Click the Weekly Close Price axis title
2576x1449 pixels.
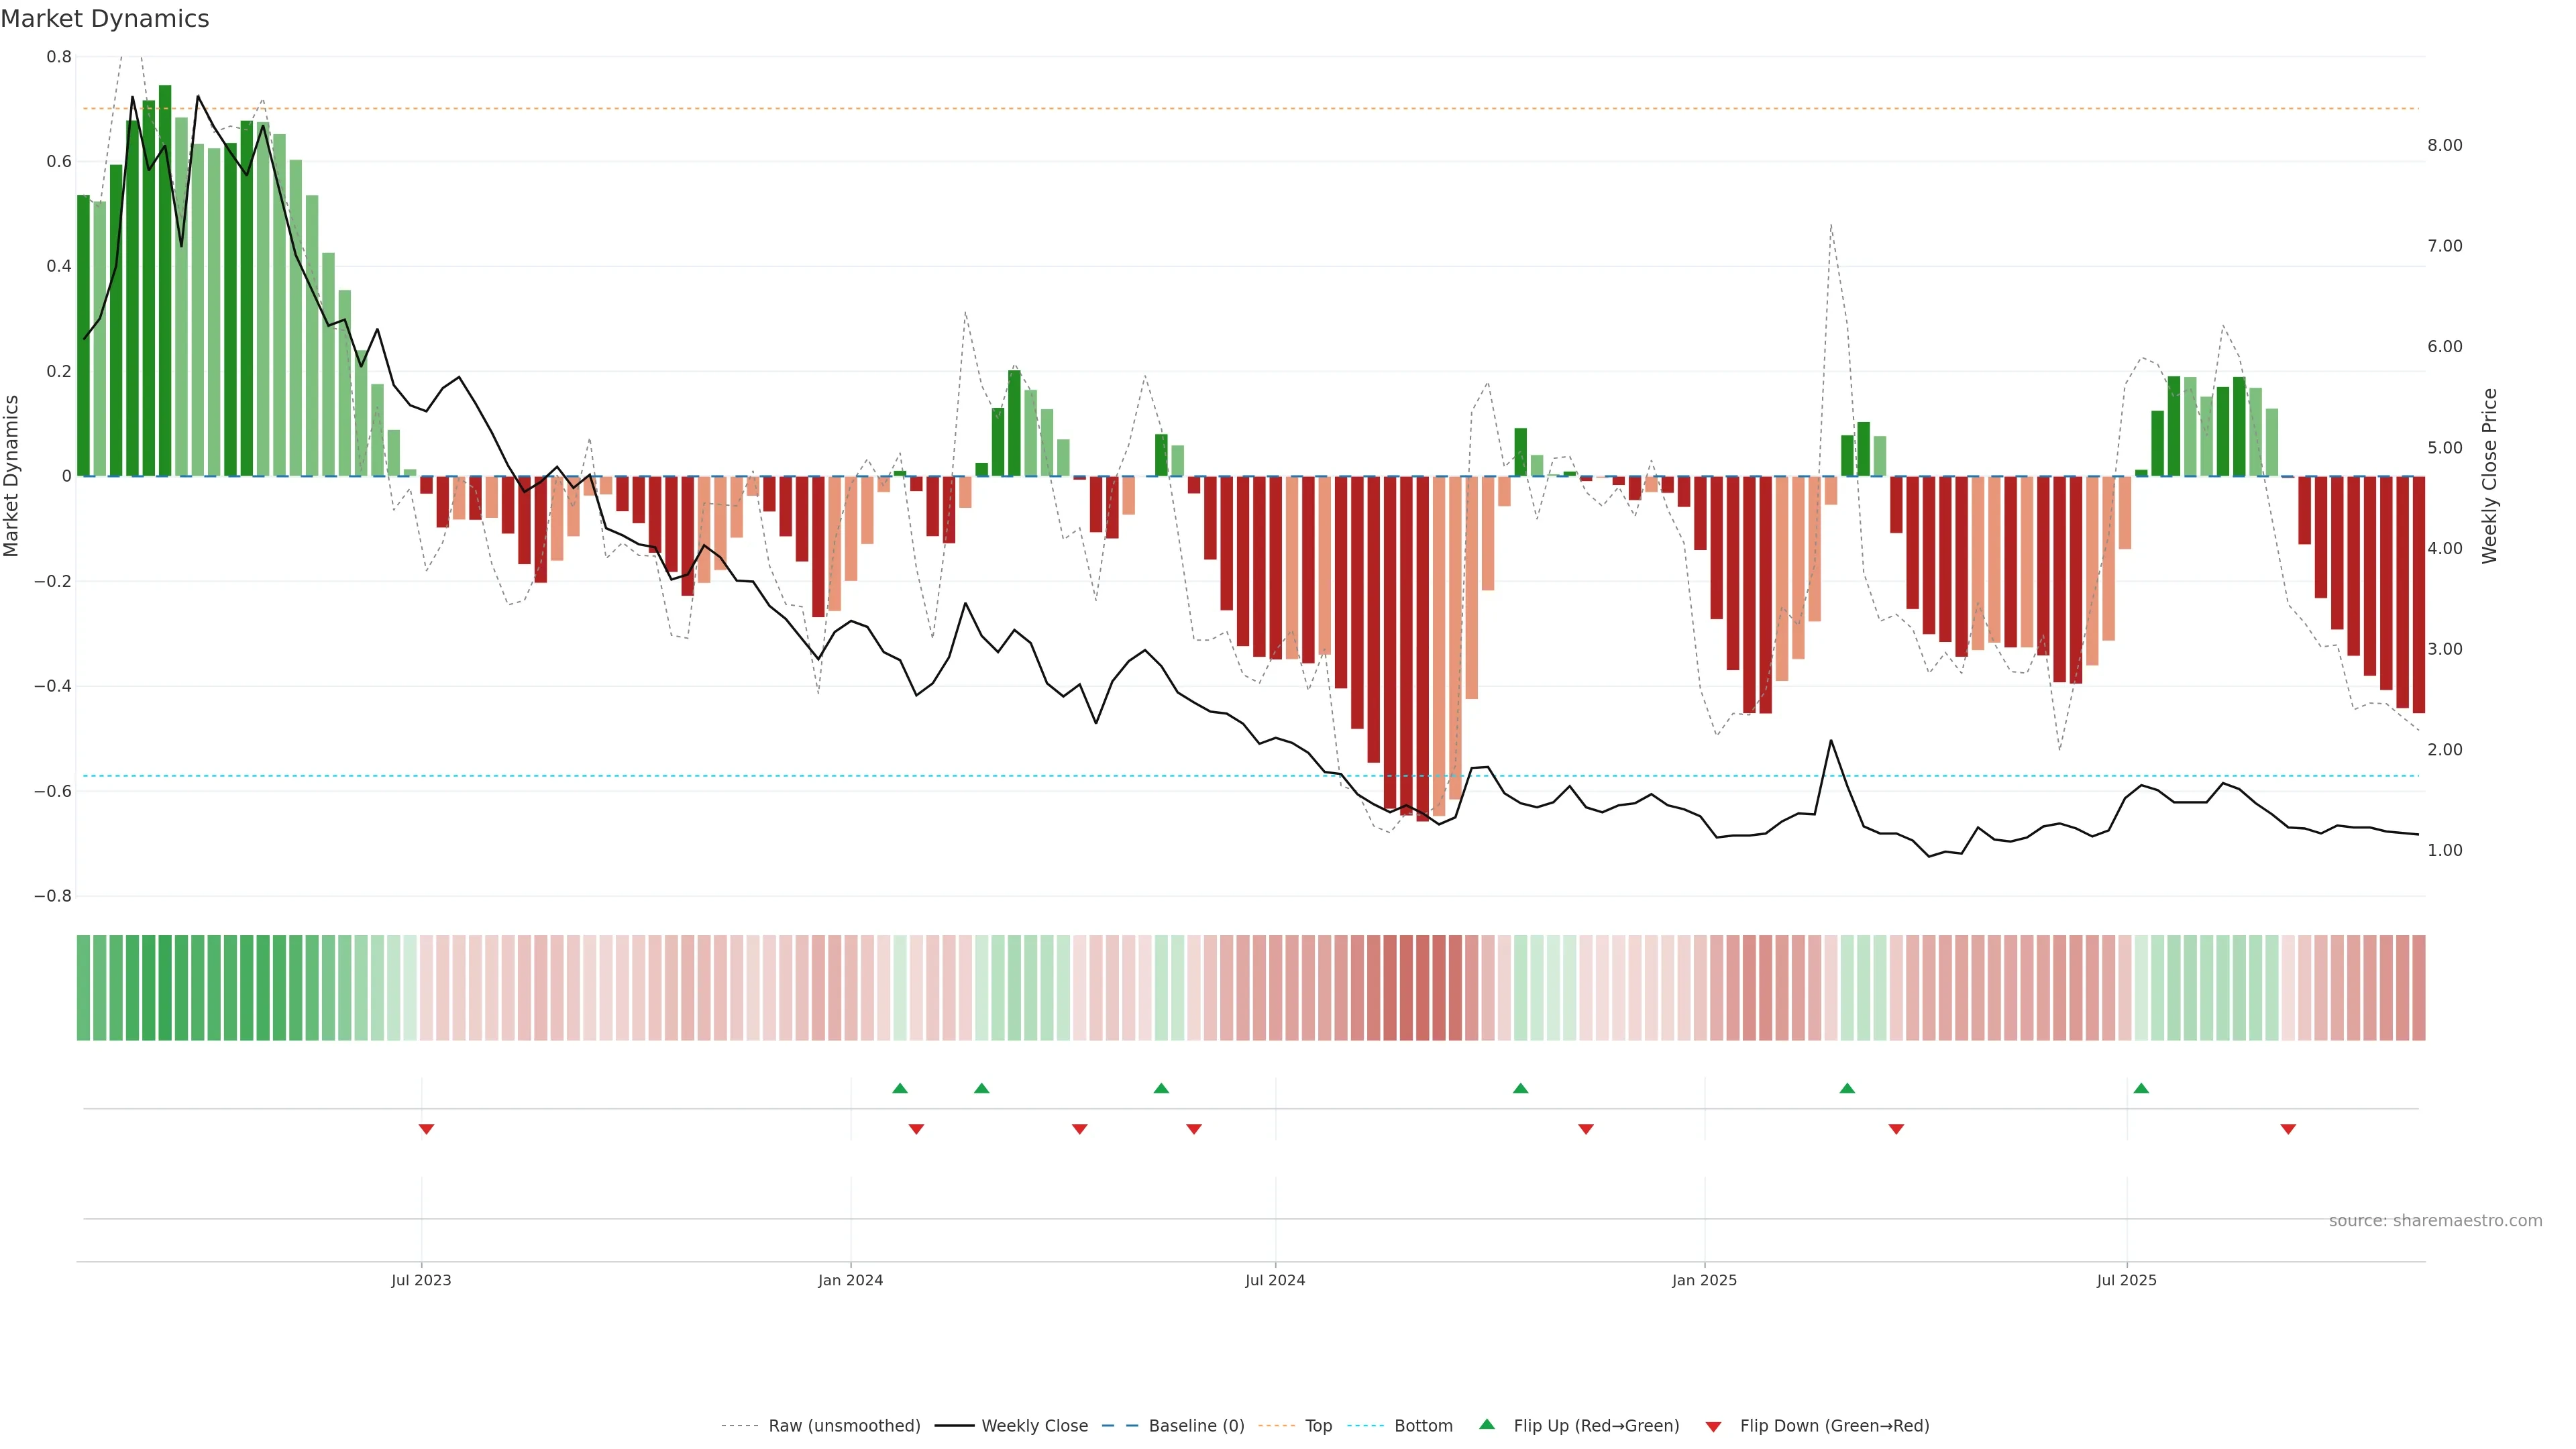click(x=2489, y=476)
